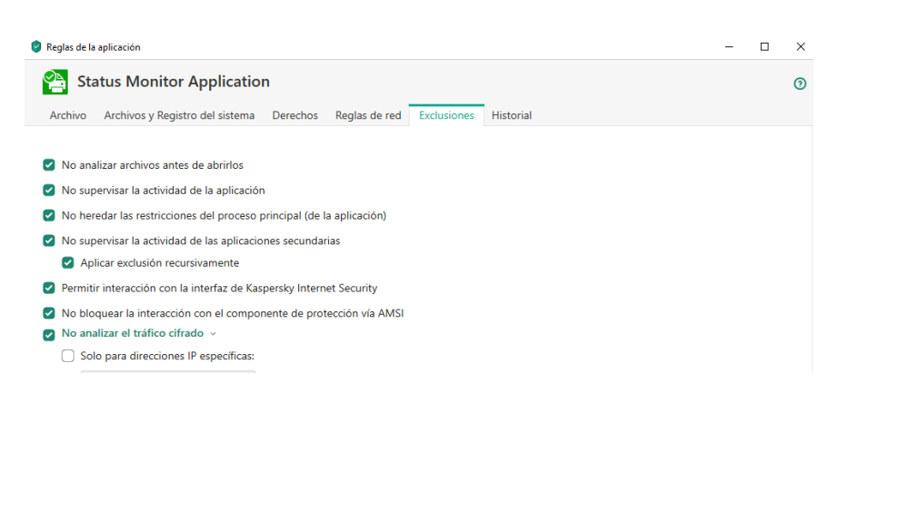Uncheck the No analizar el tráfico cifrado box
The image size is (909, 511).
pyautogui.click(x=49, y=335)
